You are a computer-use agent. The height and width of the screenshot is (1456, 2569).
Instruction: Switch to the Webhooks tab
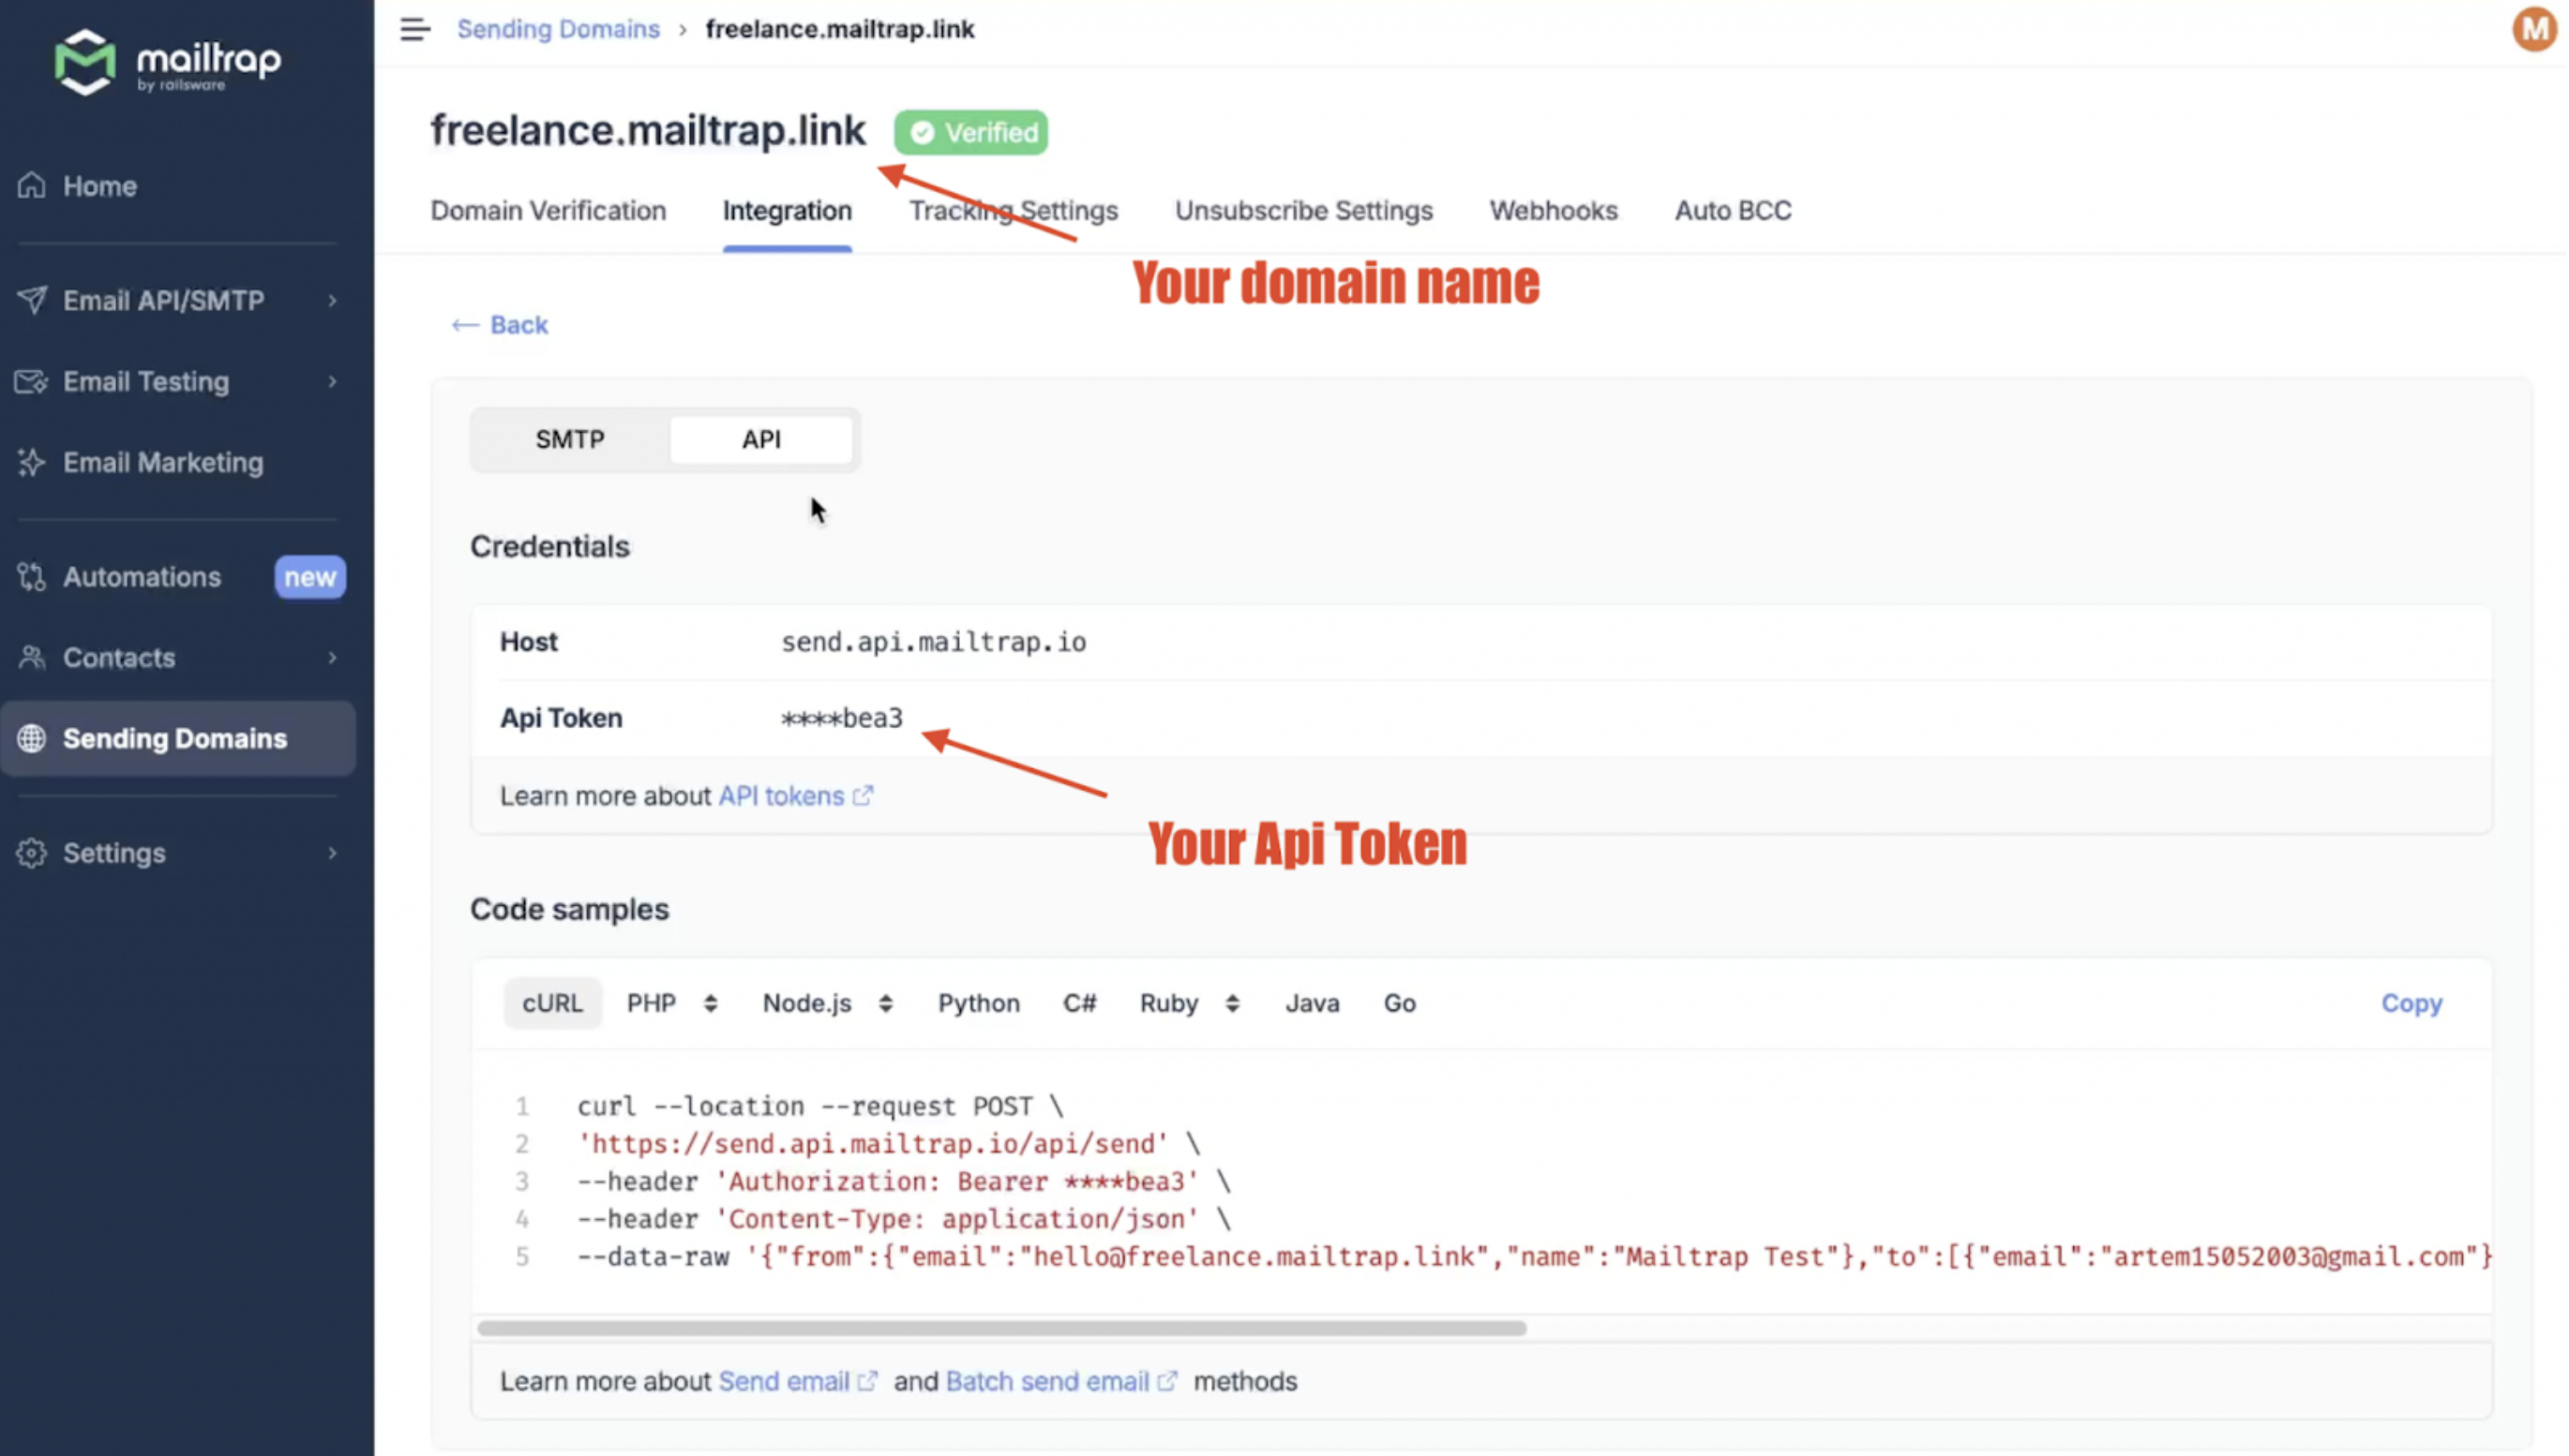1554,211
